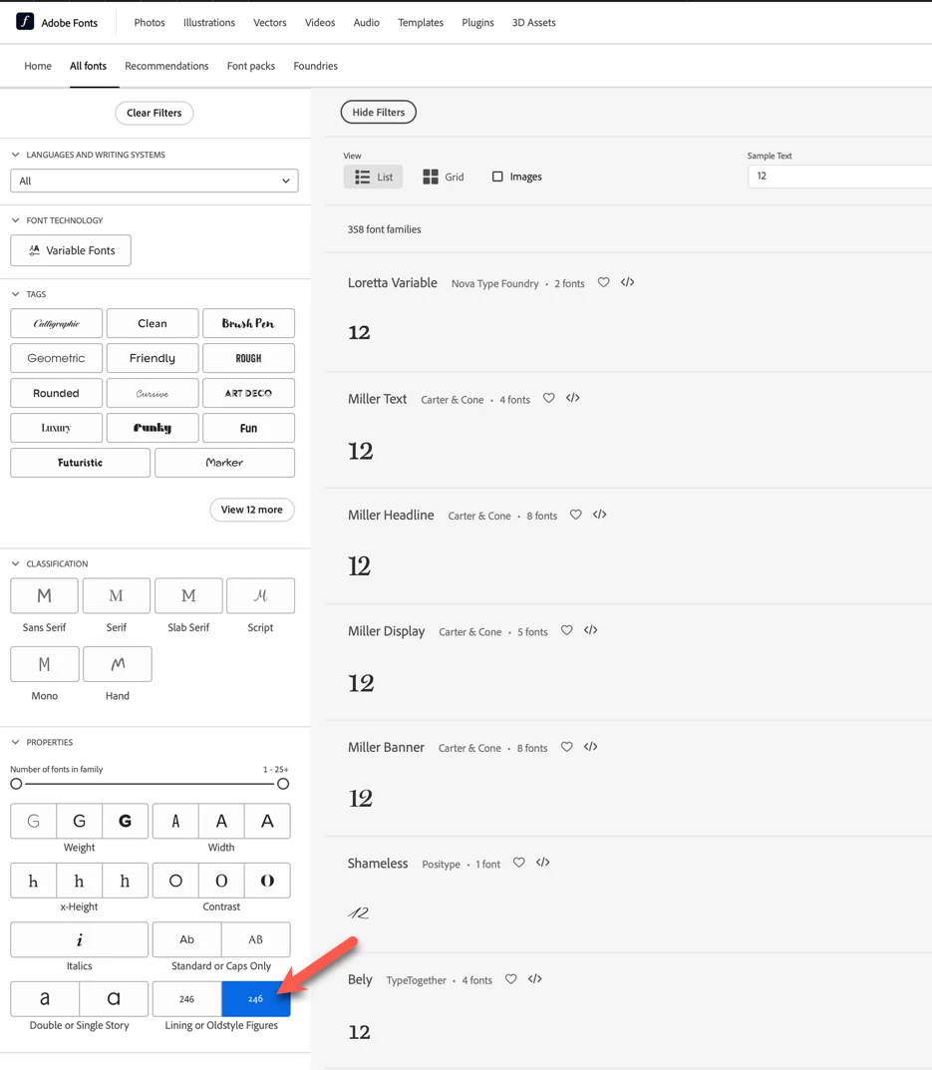Select the Geometric tag

[56, 358]
